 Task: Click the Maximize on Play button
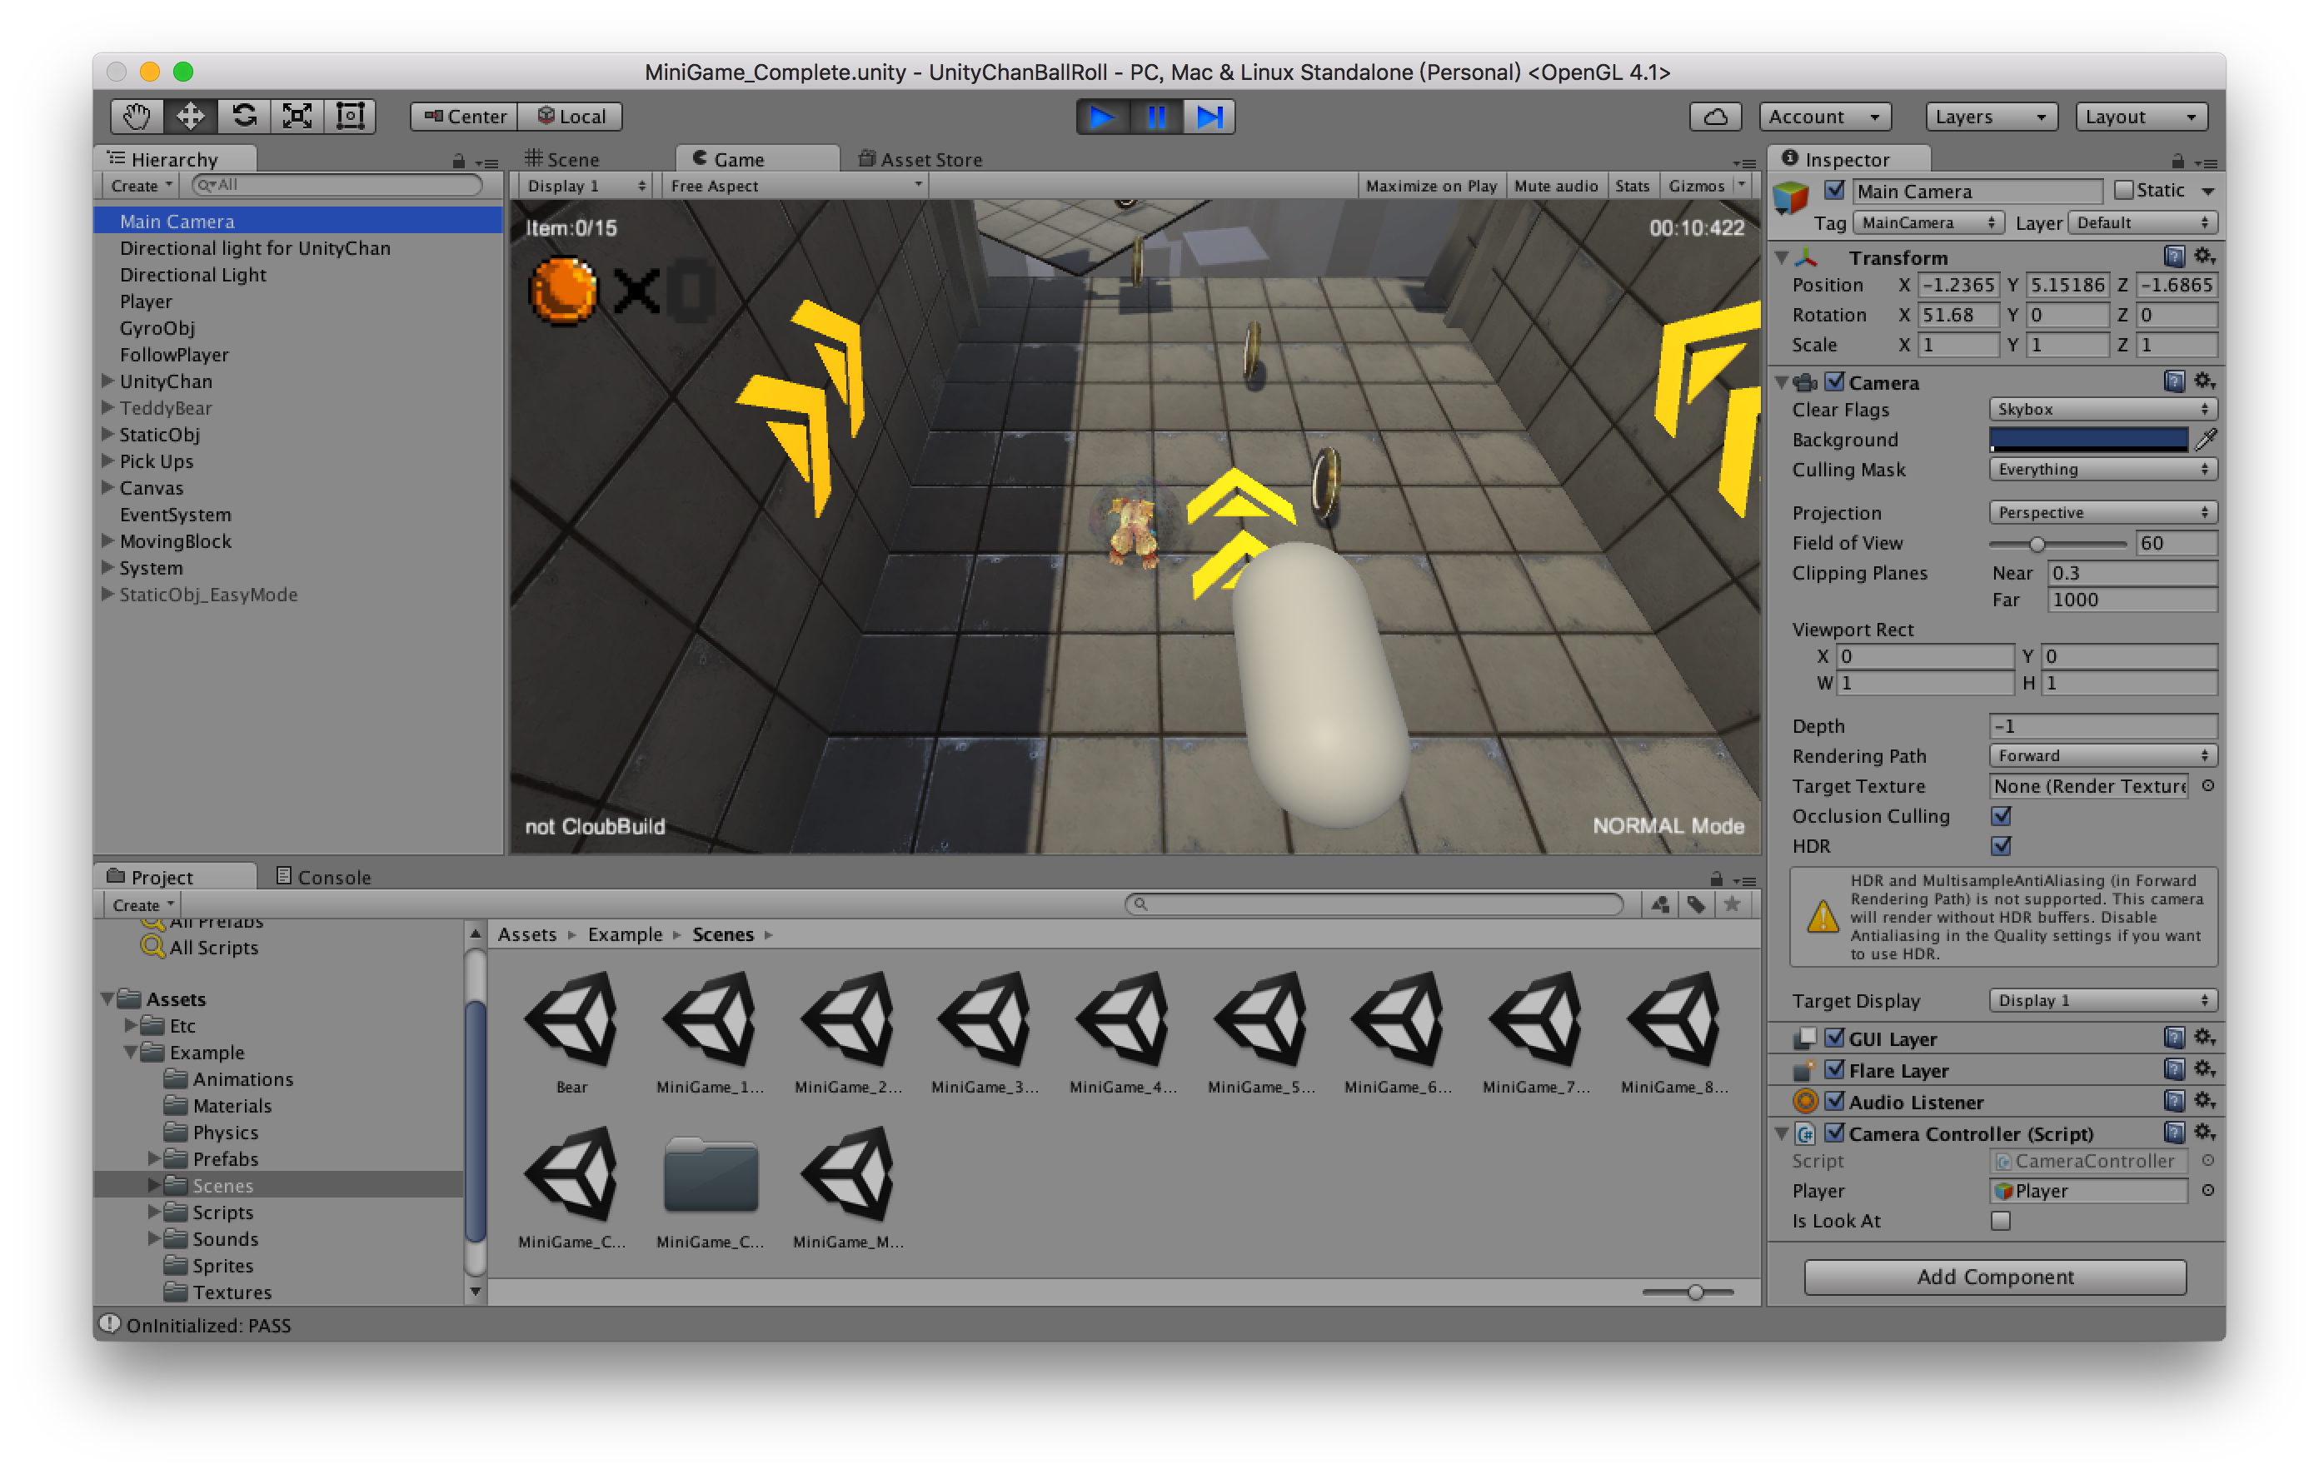[x=1430, y=186]
